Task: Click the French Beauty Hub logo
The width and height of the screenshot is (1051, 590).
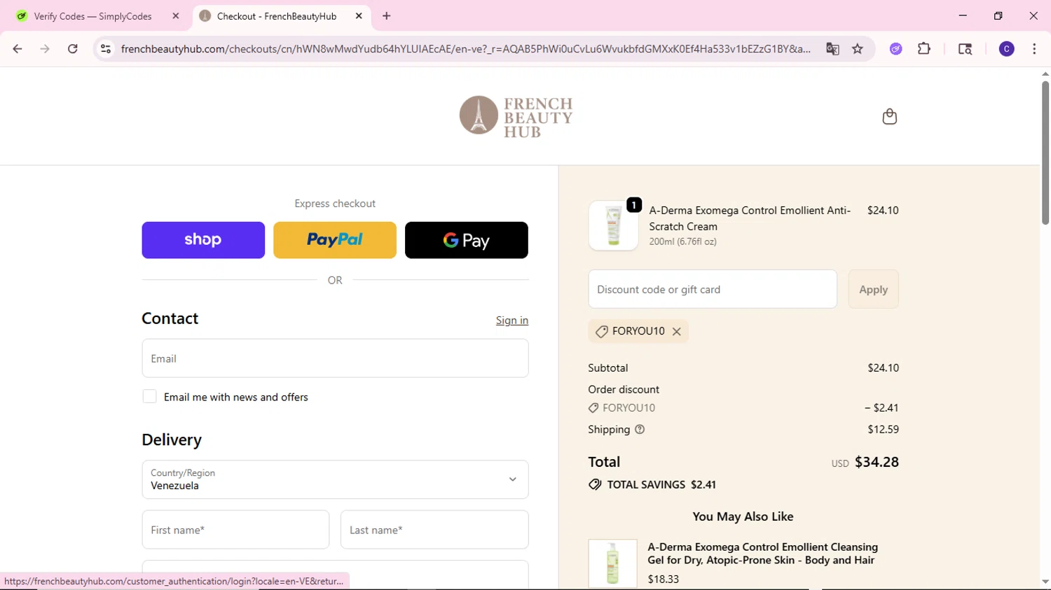Action: 516,116
